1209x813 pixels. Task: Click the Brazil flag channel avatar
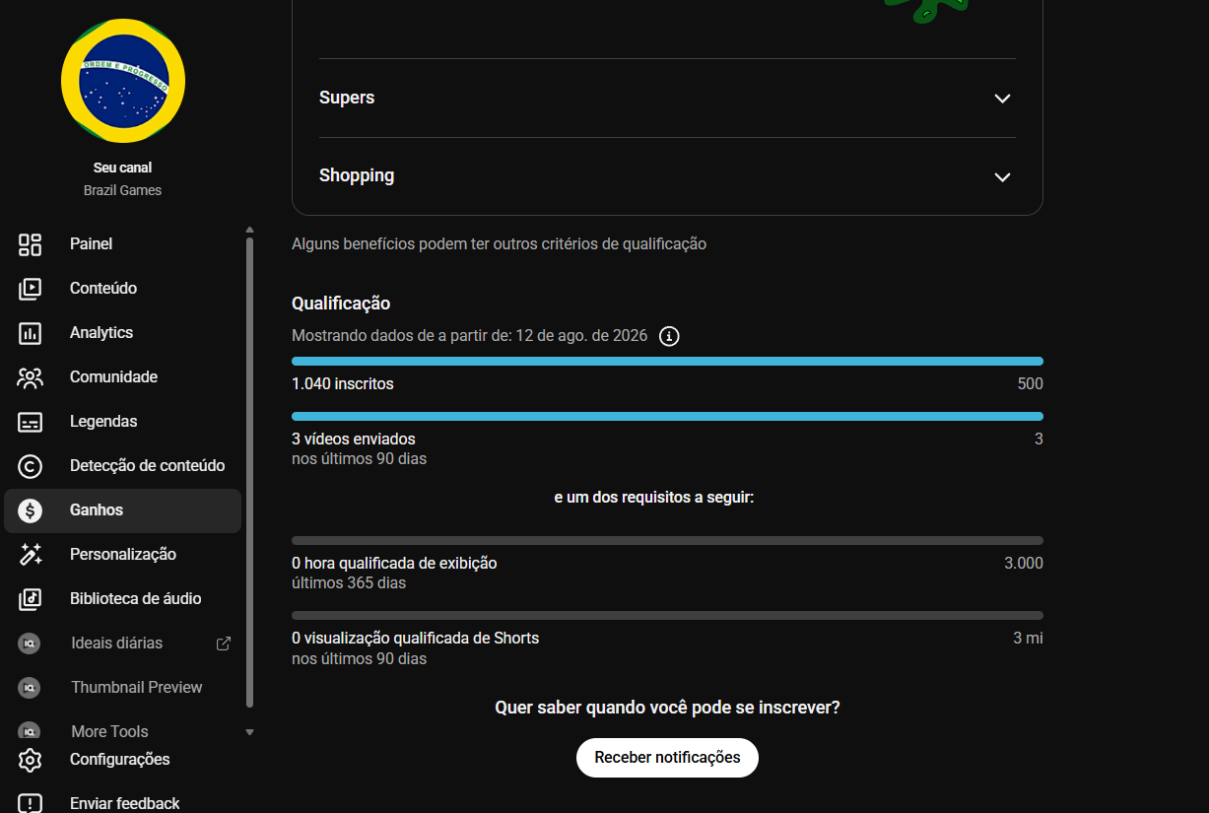[122, 80]
